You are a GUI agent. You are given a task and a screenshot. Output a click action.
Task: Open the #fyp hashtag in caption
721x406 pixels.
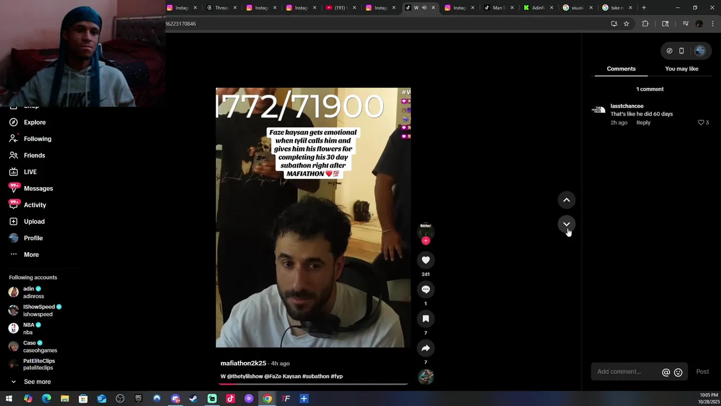(x=337, y=376)
